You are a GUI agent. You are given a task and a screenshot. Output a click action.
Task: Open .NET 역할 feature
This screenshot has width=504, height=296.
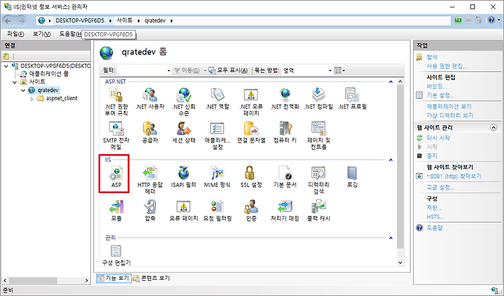tap(217, 98)
